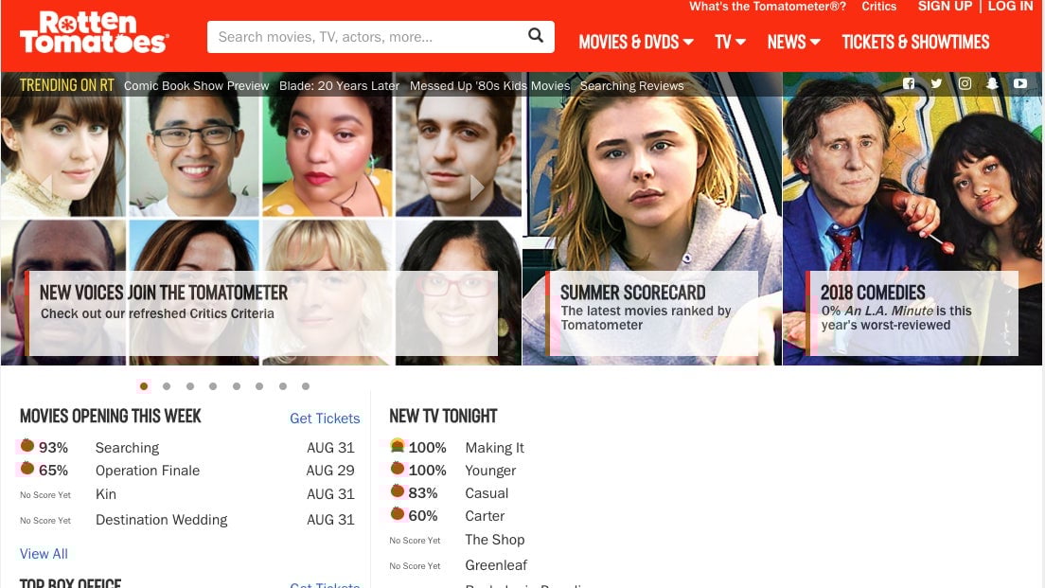This screenshot has height=588, width=1045.
Task: Select the eighth carousel page dot
Action: tap(306, 386)
